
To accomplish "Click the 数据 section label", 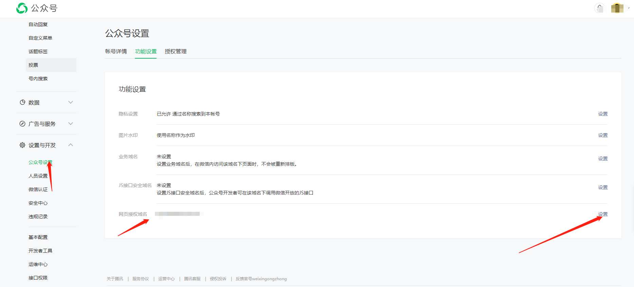I will pyautogui.click(x=34, y=102).
